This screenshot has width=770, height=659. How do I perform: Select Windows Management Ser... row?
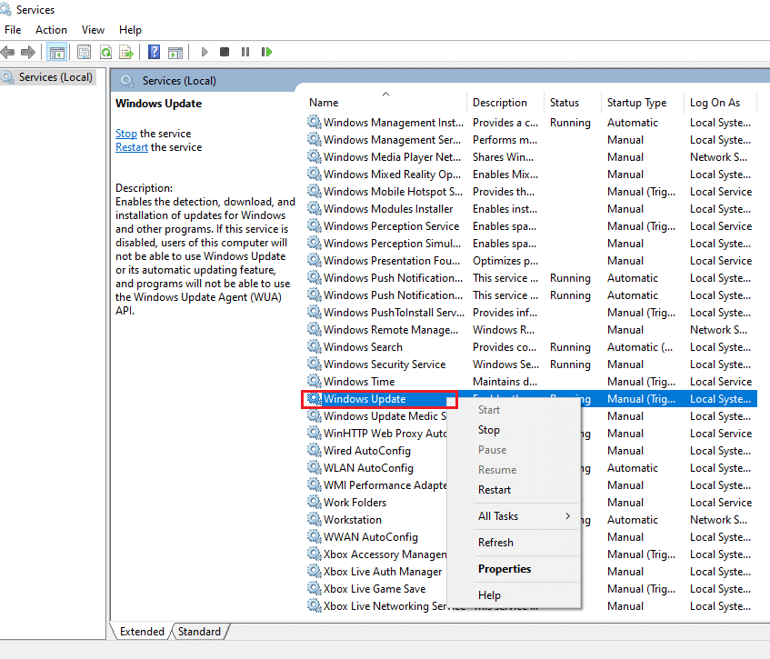[529, 139]
